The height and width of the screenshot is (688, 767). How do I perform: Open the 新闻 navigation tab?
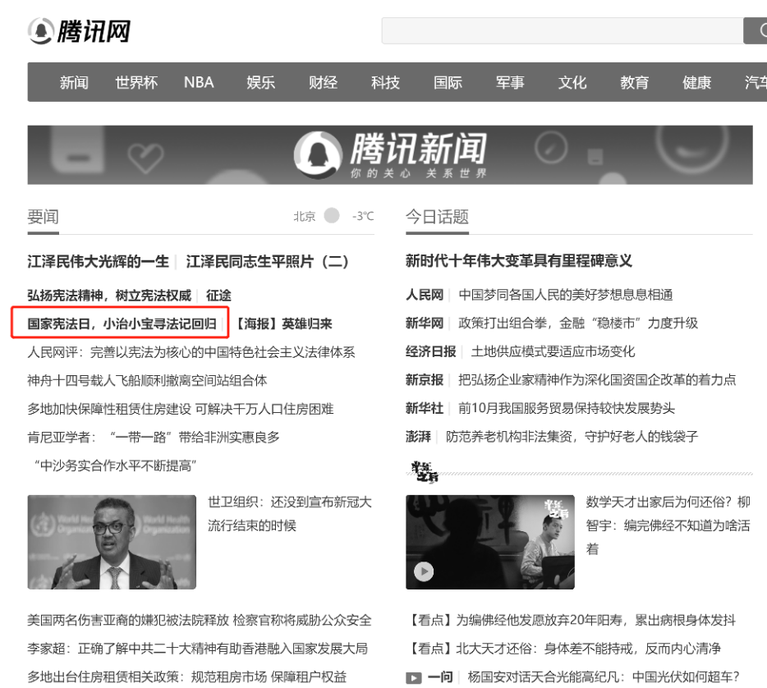coord(74,82)
